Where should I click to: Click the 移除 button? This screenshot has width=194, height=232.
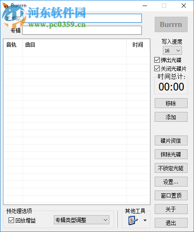pyautogui.click(x=171, y=103)
